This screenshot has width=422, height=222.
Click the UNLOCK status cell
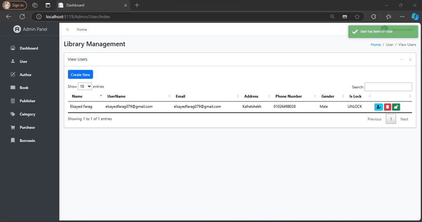(355, 106)
